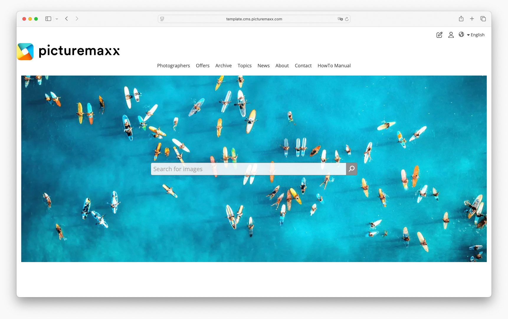
Task: Click the picturemaxx logo
Action: pyautogui.click(x=68, y=51)
